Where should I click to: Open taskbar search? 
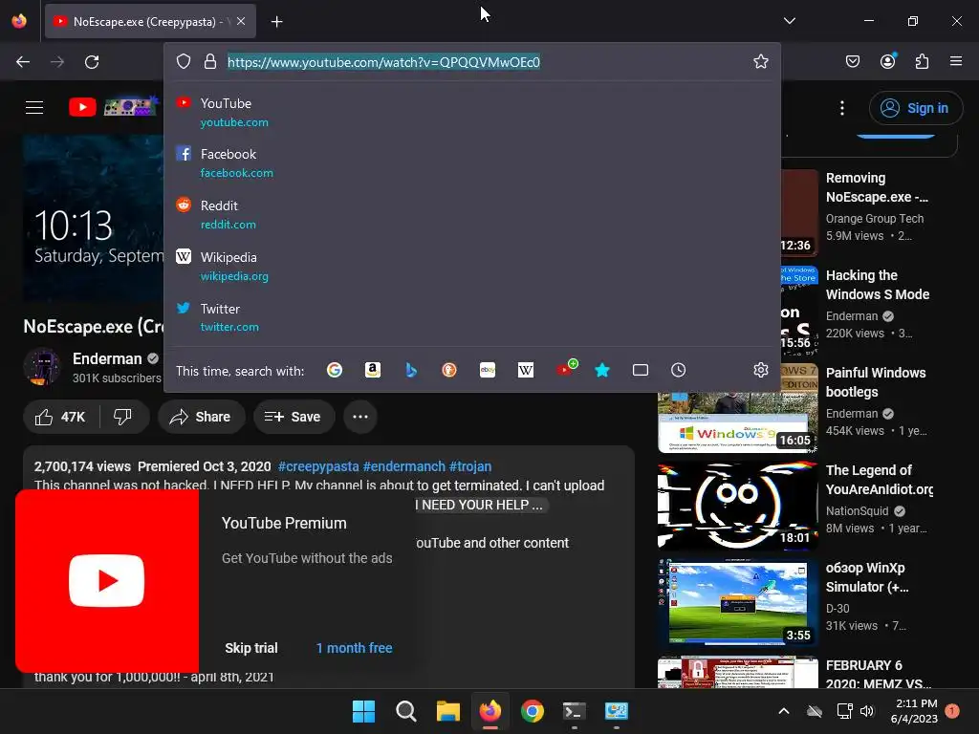405,711
